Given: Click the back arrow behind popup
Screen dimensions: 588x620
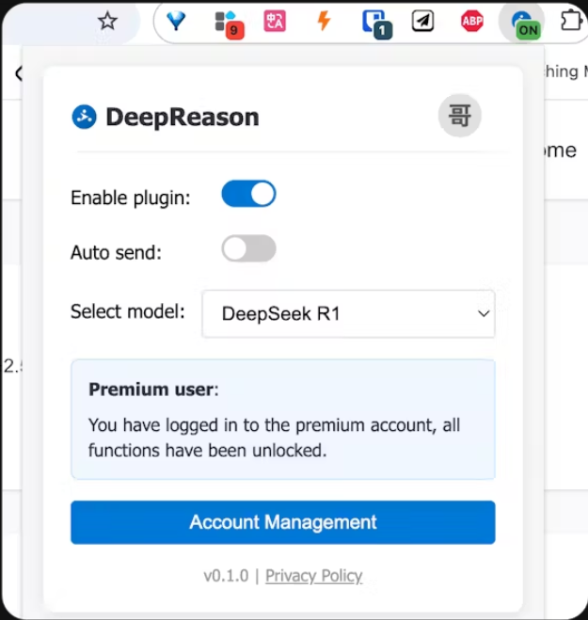Looking at the screenshot, I should (x=18, y=73).
